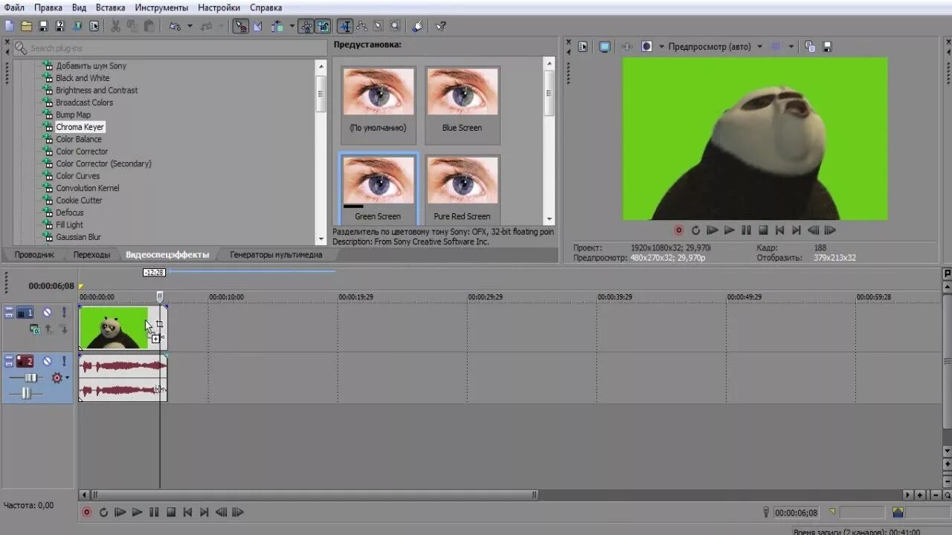
Task: Undo the last action
Action: [175, 26]
